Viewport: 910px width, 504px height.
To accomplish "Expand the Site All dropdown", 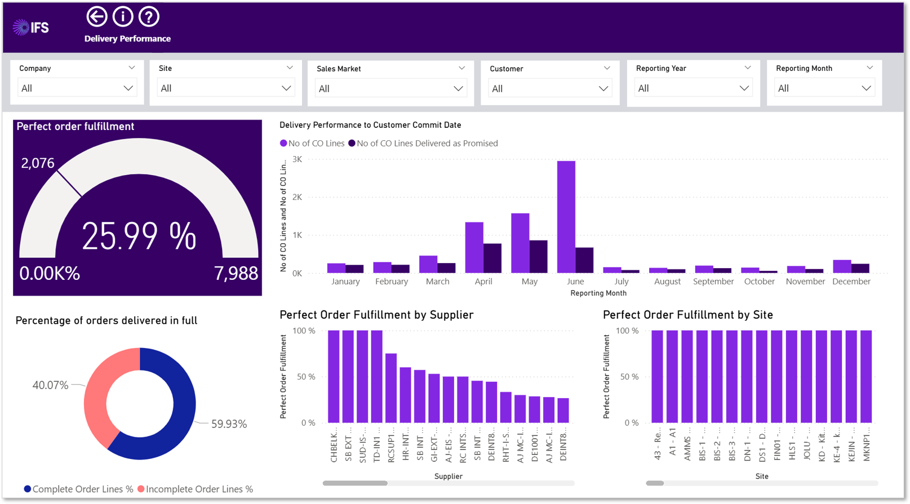I will point(225,88).
